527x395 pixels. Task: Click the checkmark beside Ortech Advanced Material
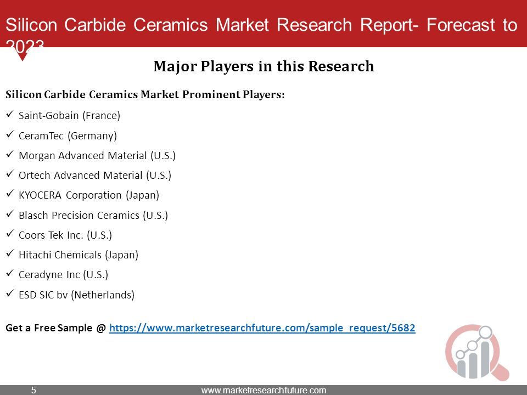pos(10,174)
